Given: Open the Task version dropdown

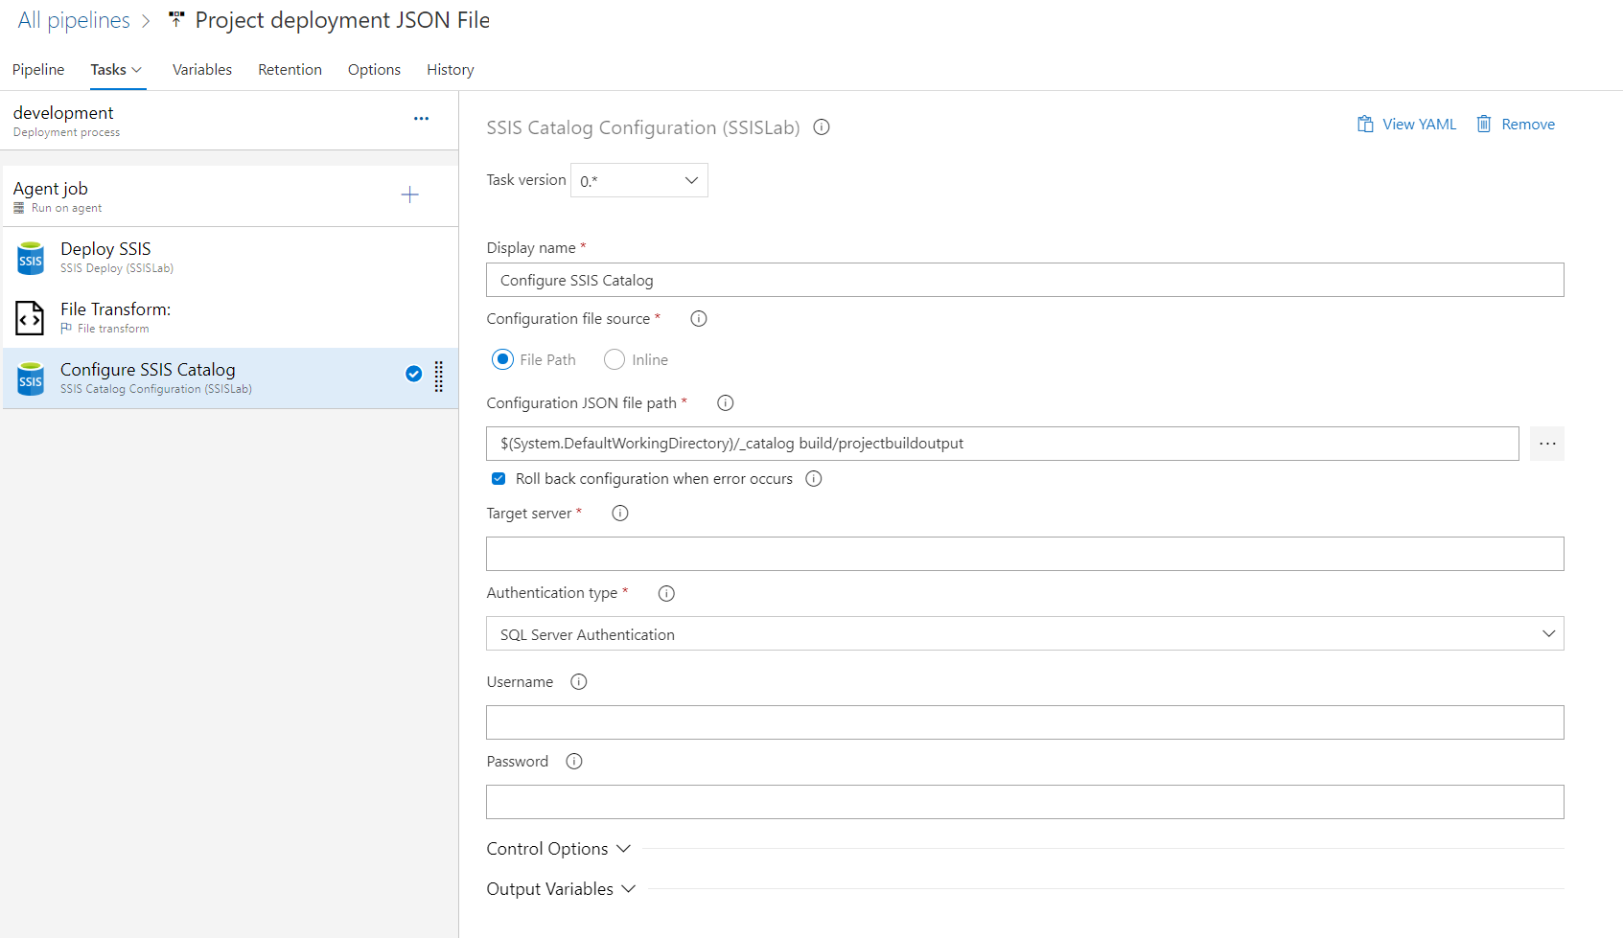Looking at the screenshot, I should 689,180.
